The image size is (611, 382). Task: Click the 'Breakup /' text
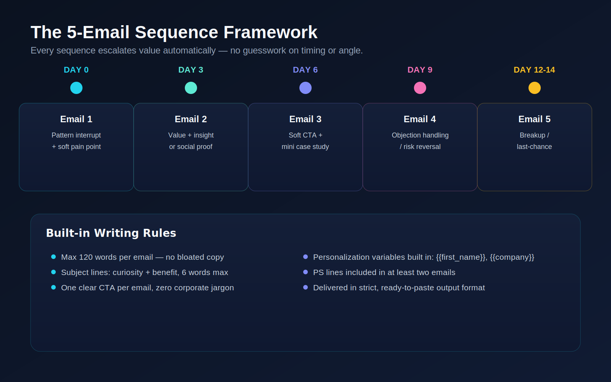535,135
